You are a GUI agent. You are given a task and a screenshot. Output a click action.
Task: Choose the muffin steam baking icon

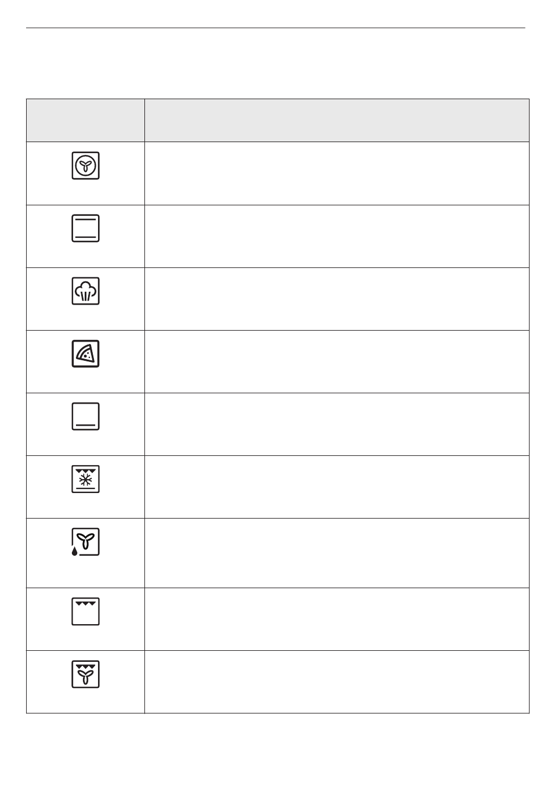point(86,291)
